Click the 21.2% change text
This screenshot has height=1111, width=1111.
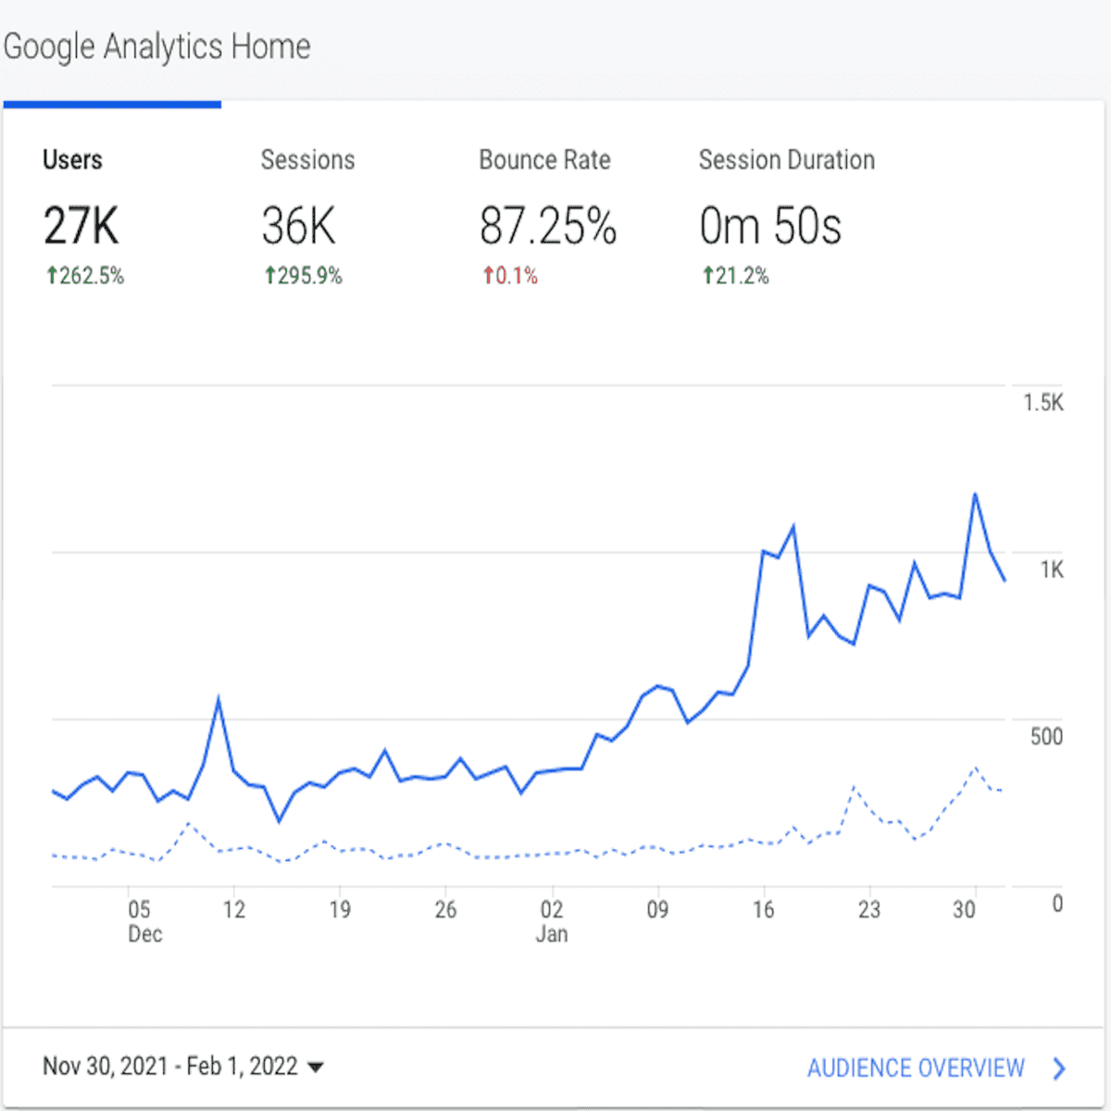743,275
